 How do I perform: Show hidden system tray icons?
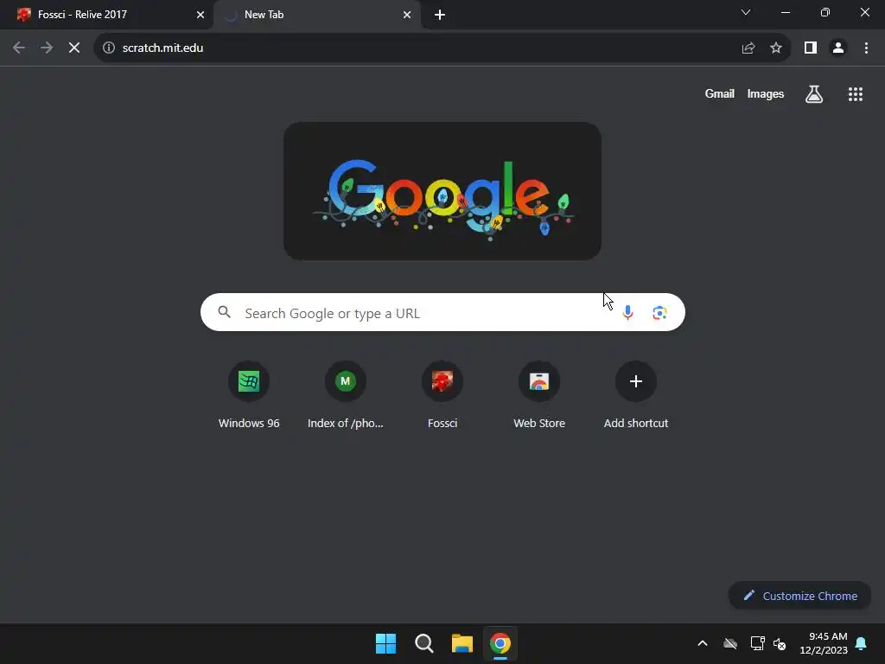click(703, 643)
